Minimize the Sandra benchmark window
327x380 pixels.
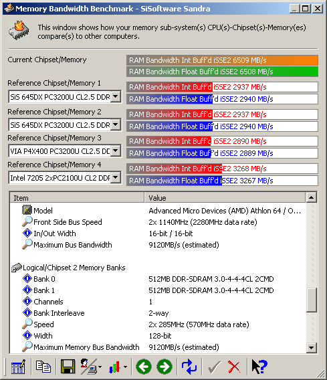[294, 9]
